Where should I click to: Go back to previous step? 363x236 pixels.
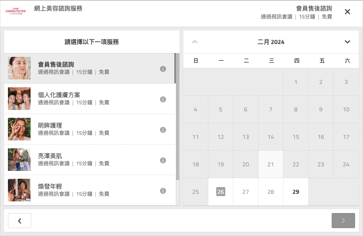point(20,221)
